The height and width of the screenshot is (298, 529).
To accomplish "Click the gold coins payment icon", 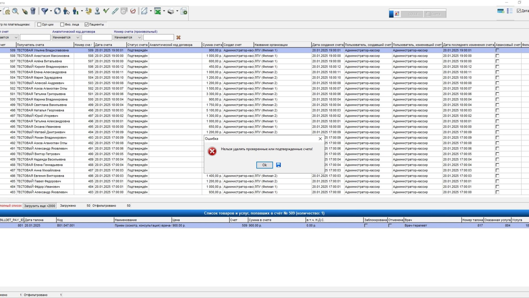I will click(88, 11).
